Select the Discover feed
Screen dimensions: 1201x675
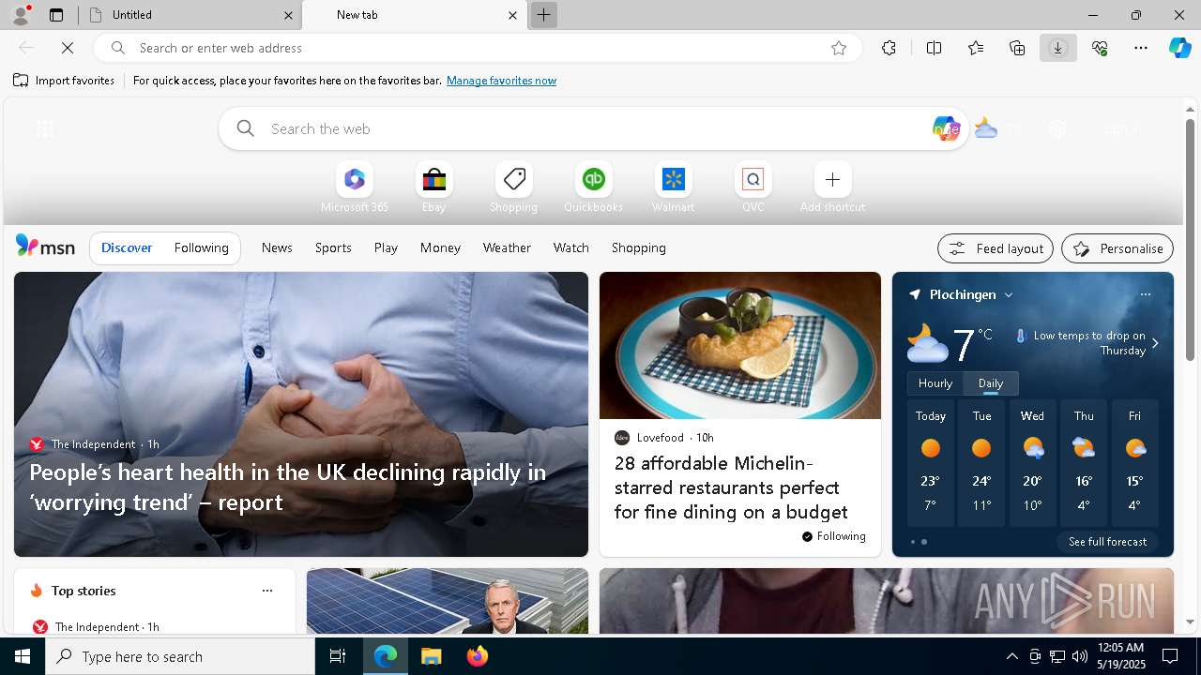127,247
